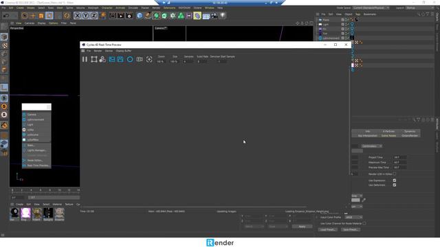Click the blue circle icon in preview toolbar
The height and width of the screenshot is (247, 440).
(x=130, y=59)
